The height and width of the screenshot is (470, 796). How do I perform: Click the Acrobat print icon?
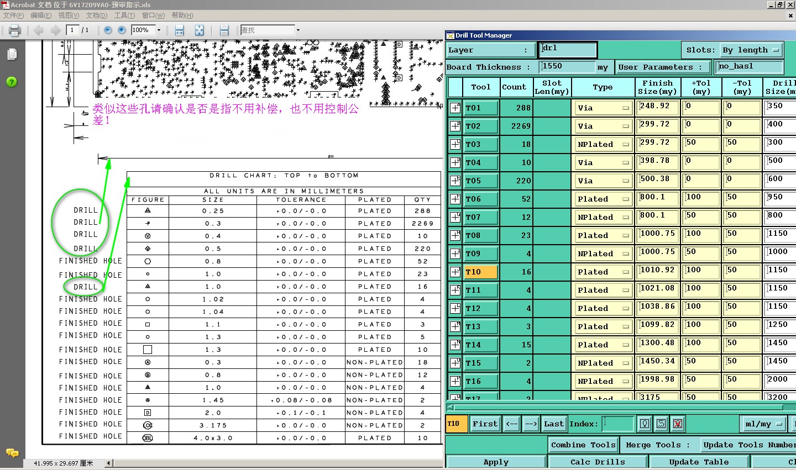pos(15,30)
